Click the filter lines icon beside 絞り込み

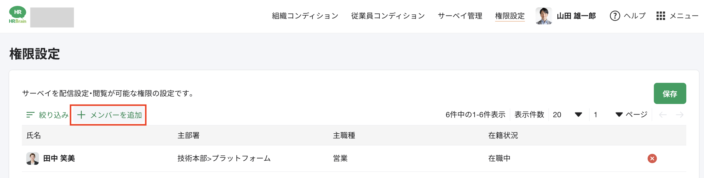pyautogui.click(x=30, y=115)
